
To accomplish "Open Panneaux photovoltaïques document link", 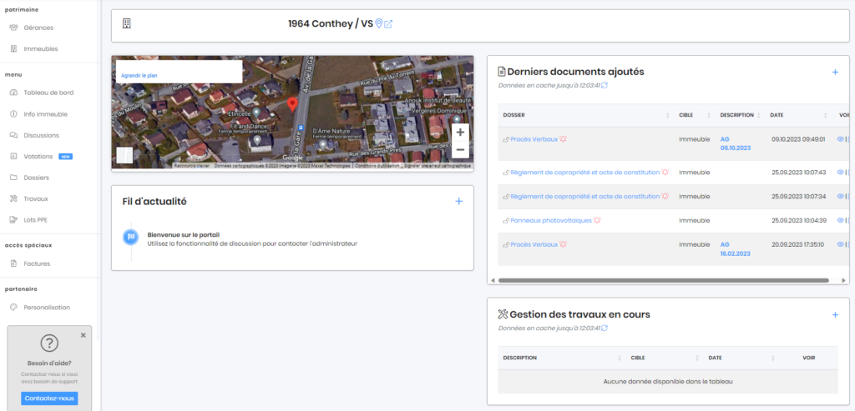I will coord(550,220).
